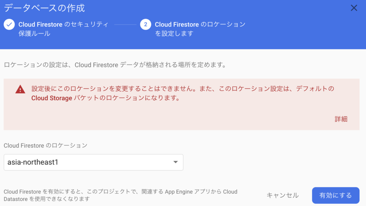Expand the location dropdown arrow
The image size is (366, 206).
pos(175,162)
